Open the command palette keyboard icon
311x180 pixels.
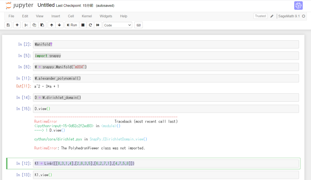138,25
